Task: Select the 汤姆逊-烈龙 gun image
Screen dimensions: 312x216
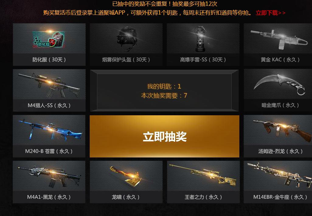Action: (282, 130)
